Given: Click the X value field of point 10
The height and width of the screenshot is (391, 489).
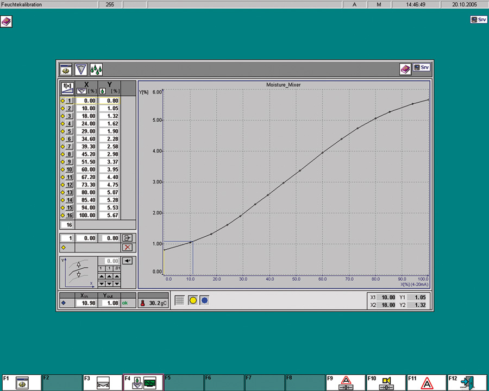Looking at the screenshot, I should [x=86, y=169].
